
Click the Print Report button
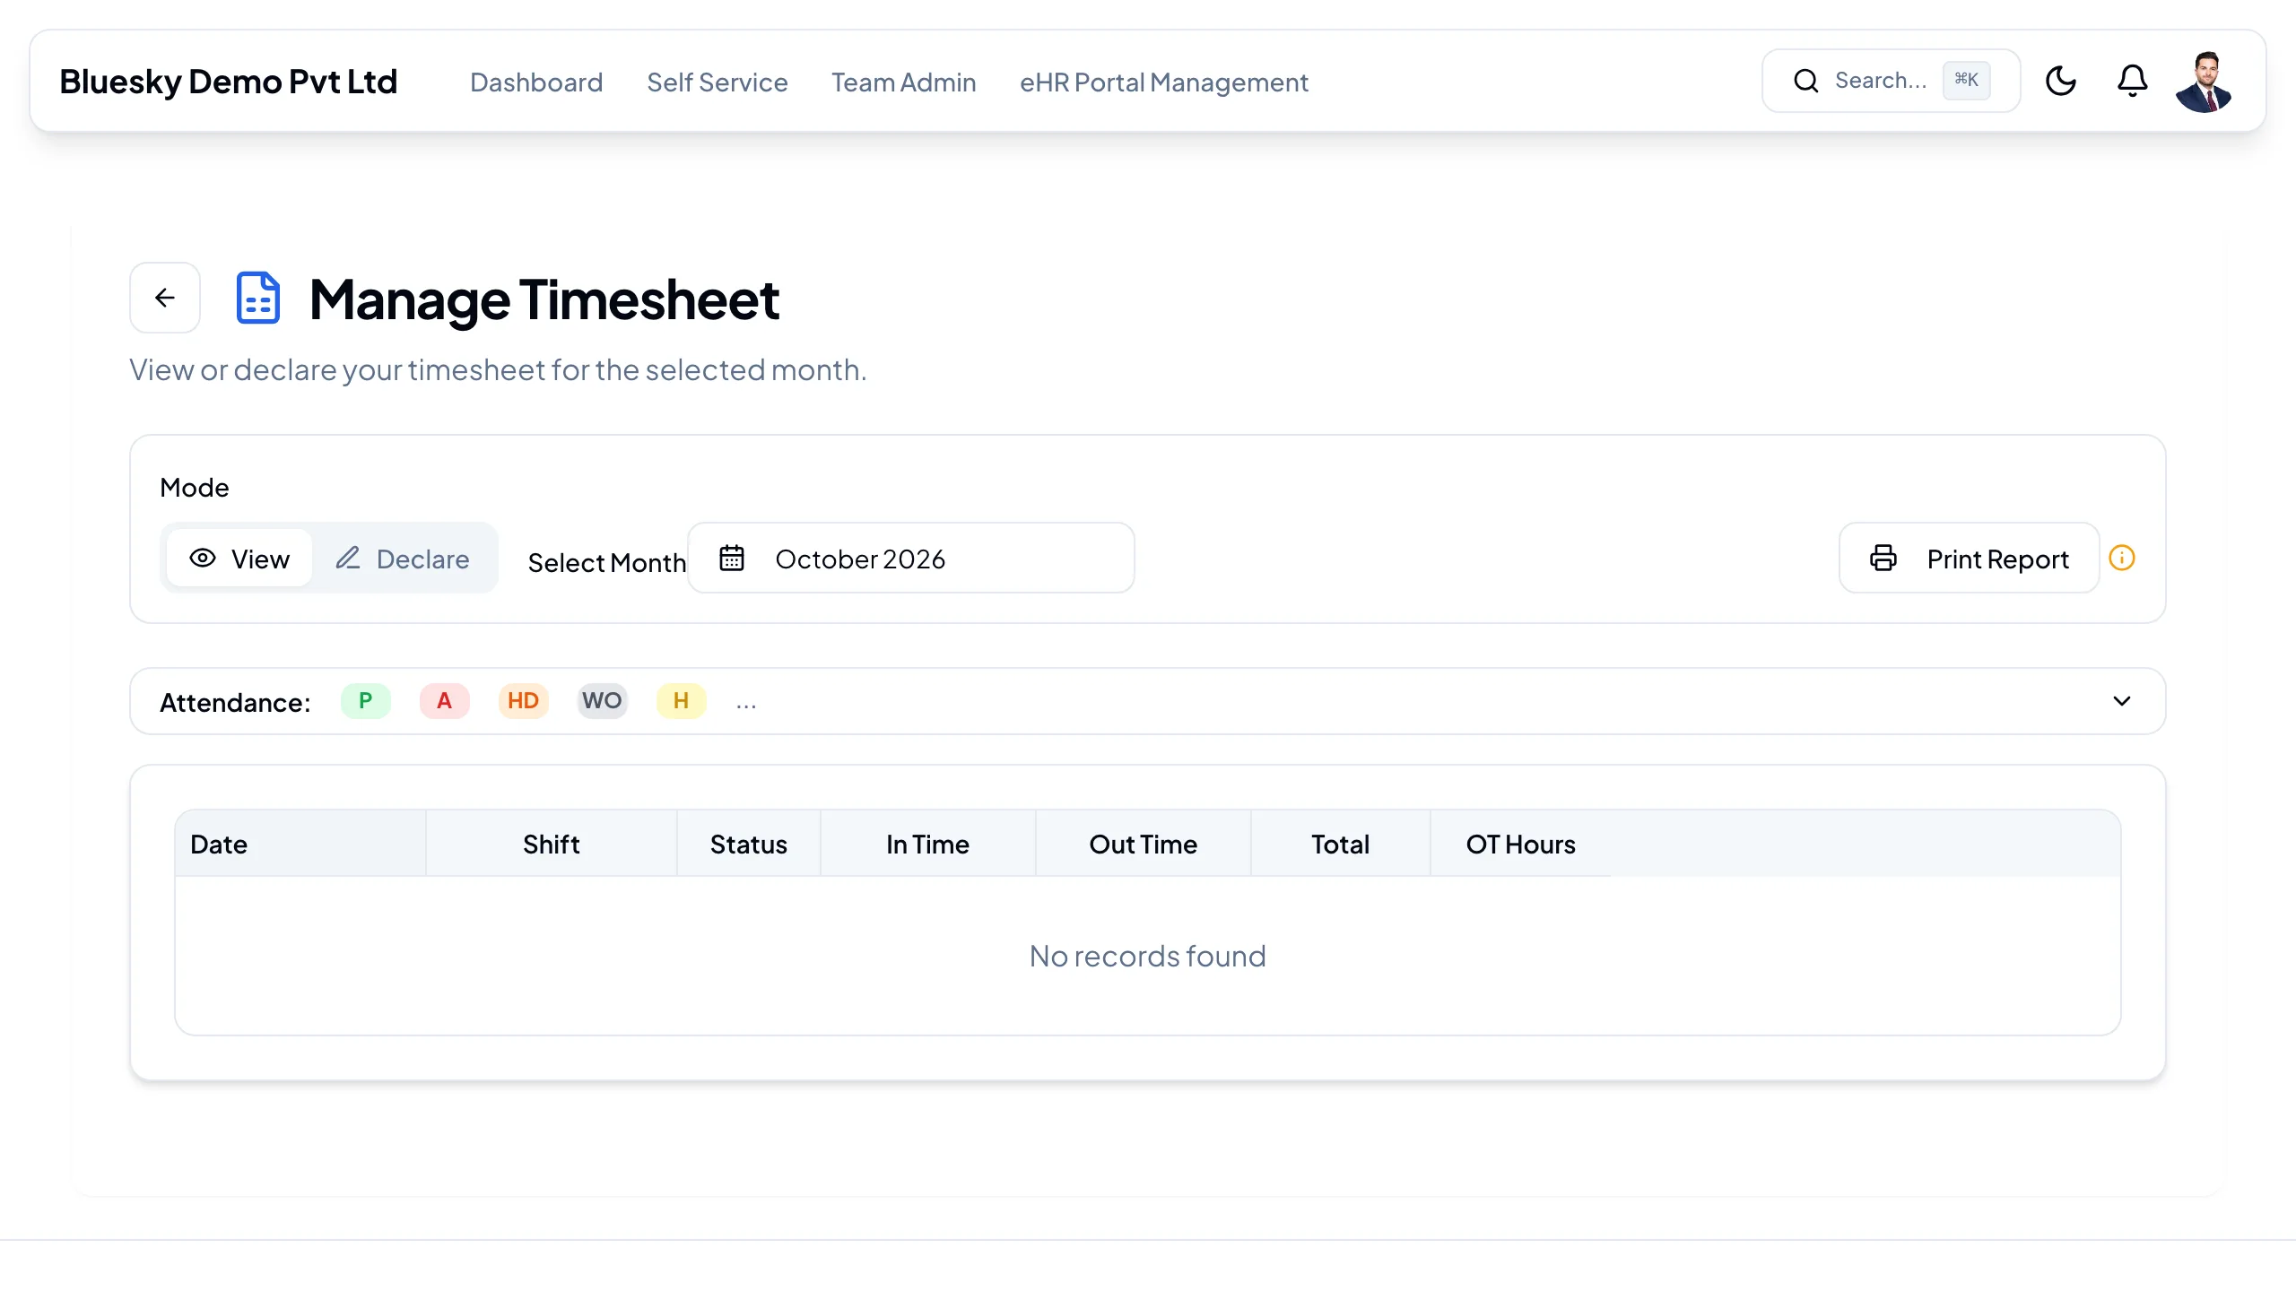pos(1970,558)
